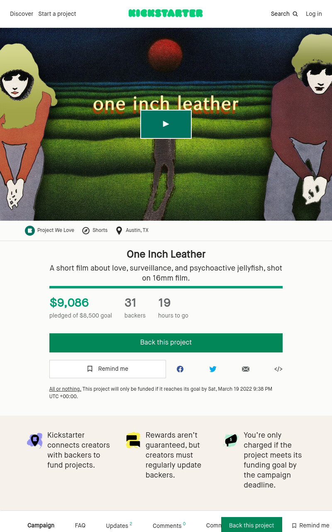Toggle Remind me in bottom bar
Image resolution: width=332 pixels, height=532 pixels.
coord(310,525)
